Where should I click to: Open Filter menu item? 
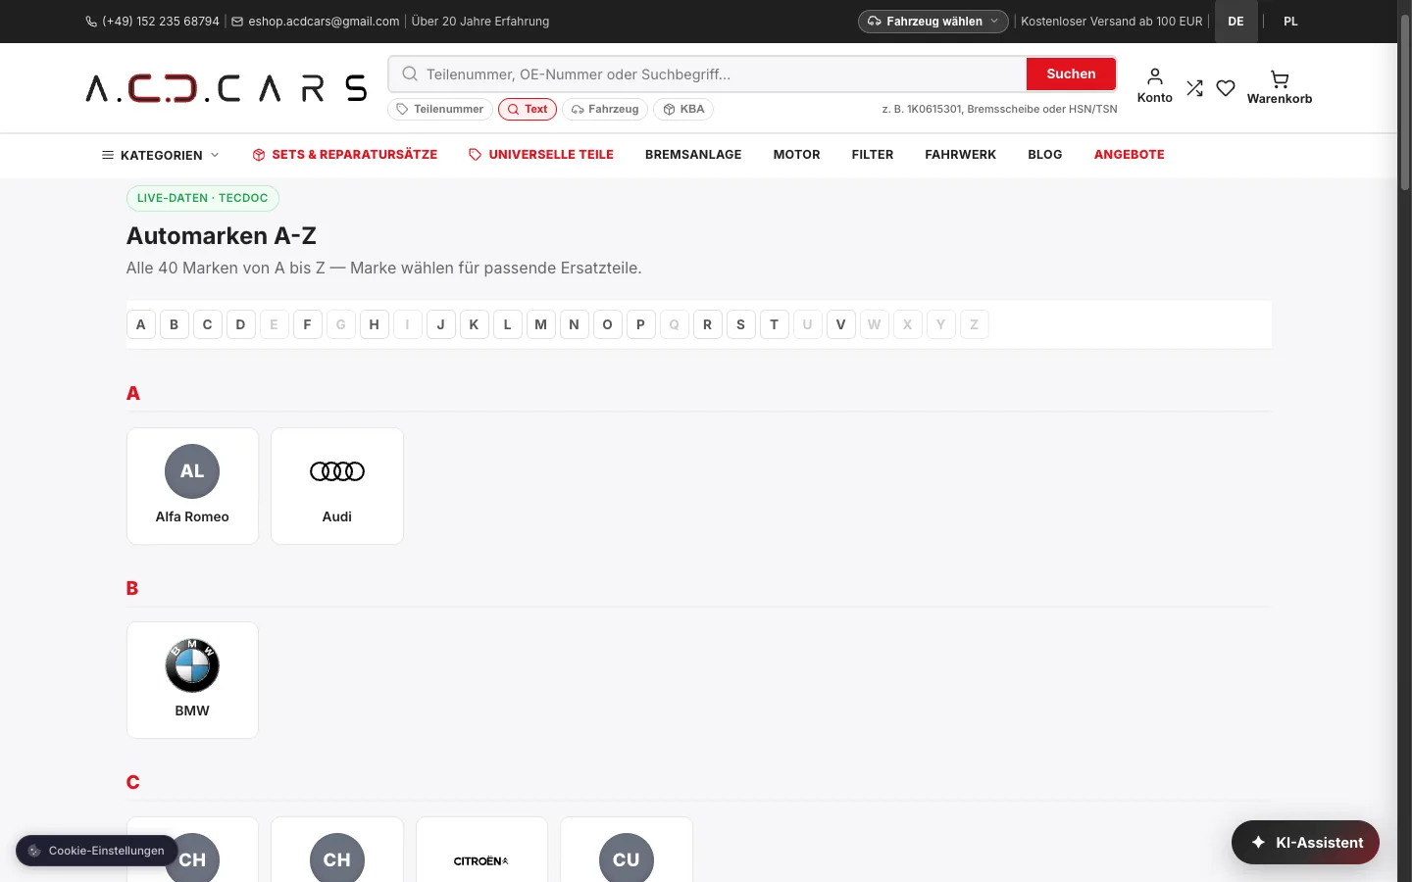(873, 155)
